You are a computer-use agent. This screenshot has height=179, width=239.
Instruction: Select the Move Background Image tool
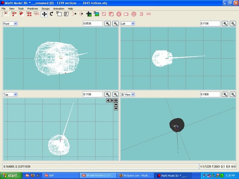click(89, 14)
